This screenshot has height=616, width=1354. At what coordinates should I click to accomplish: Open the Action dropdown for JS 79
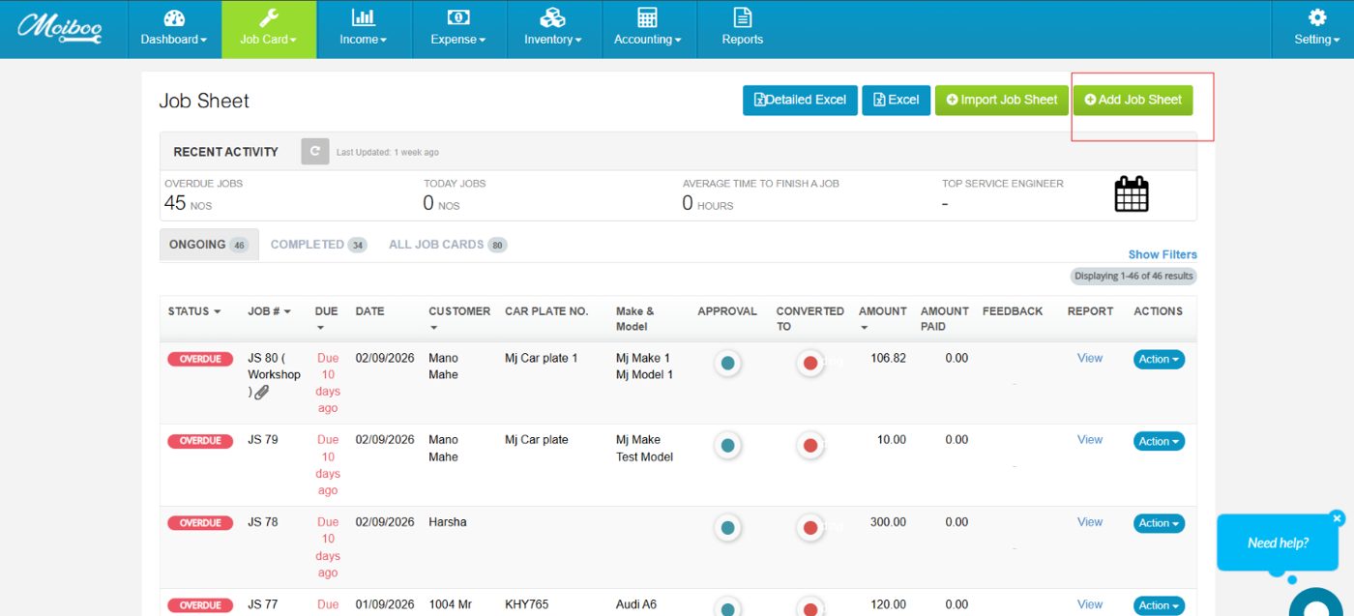pos(1159,441)
